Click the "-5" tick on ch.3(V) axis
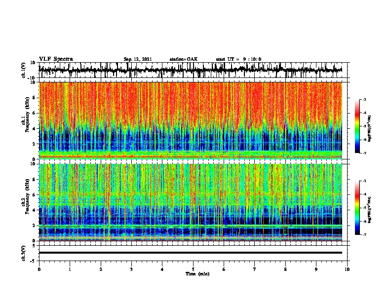This screenshot has width=391, height=302. coord(34,261)
